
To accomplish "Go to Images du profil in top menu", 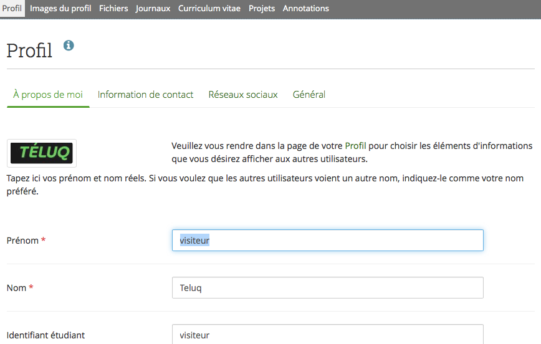I will click(x=60, y=8).
